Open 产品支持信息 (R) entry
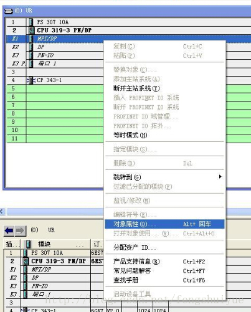 pos(164,262)
